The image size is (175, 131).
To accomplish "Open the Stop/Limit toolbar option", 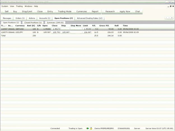I will coord(27,11).
